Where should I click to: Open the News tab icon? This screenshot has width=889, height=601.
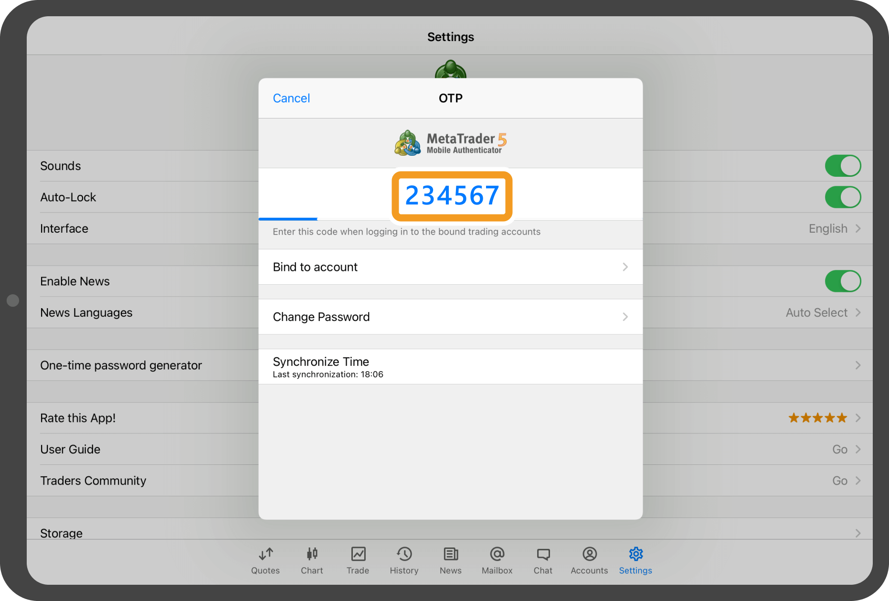click(450, 554)
